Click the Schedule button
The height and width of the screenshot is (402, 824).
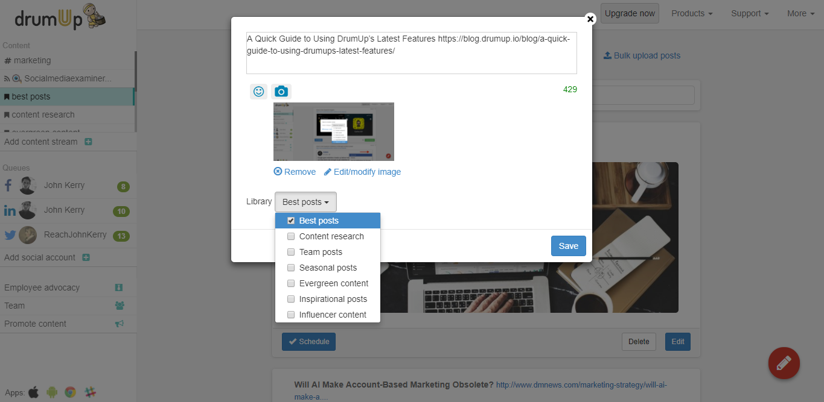(x=308, y=342)
